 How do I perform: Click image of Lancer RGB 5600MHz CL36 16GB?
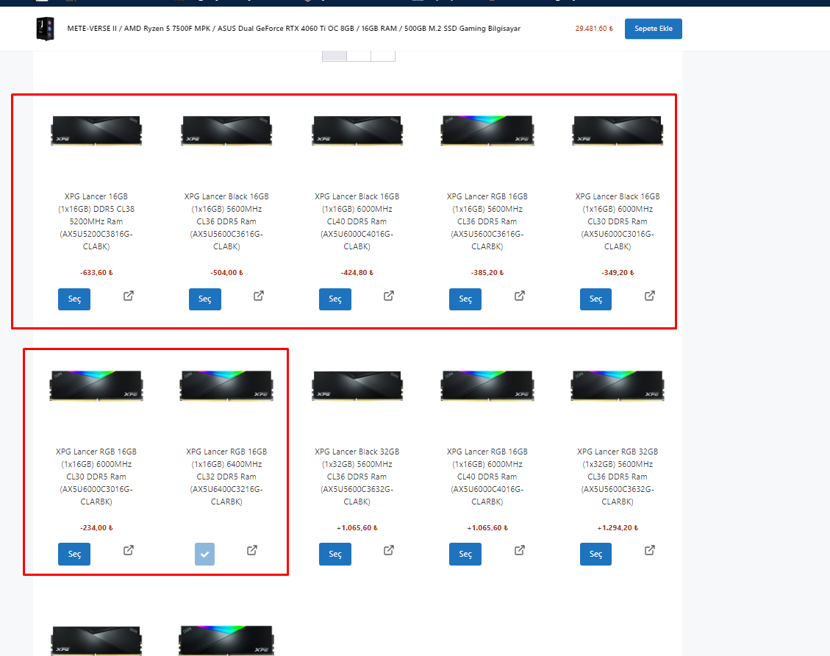[487, 130]
